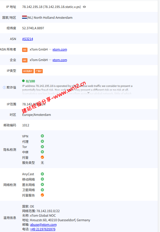Click the 0/100 fraud score
160x232 pixels.
pos(30,81)
